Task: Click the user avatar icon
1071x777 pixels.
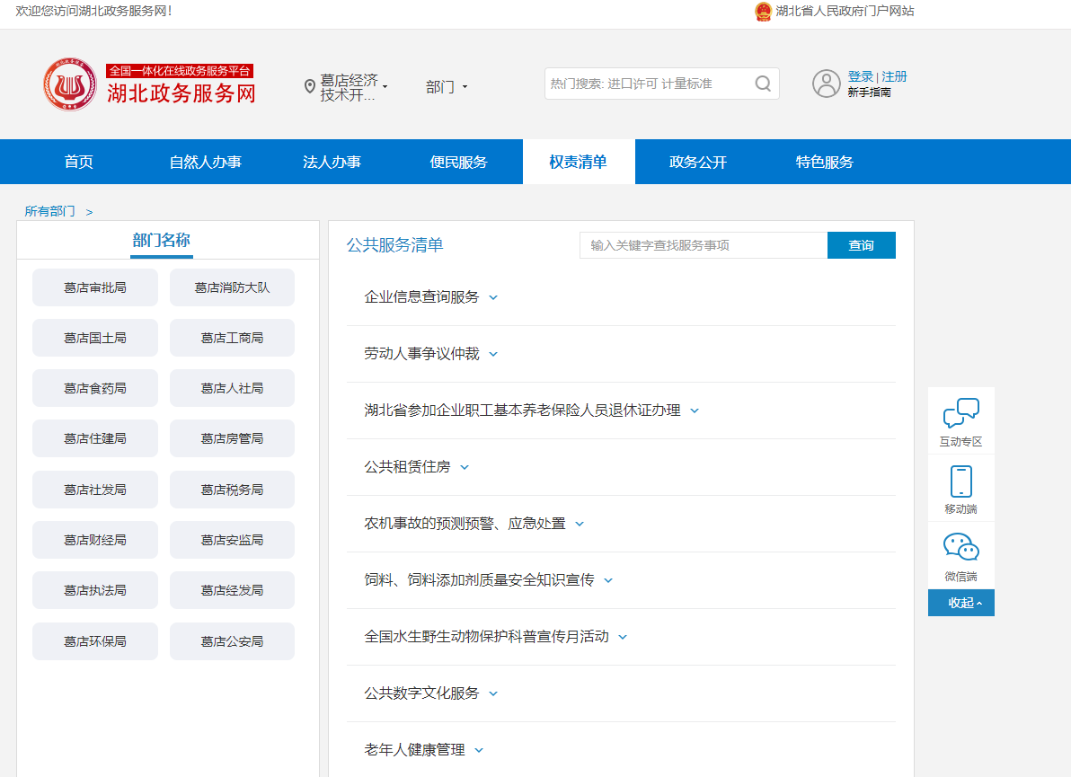Action: tap(826, 84)
